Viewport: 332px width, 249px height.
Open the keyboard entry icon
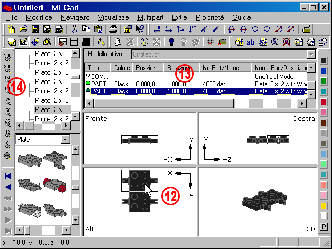tap(306, 29)
